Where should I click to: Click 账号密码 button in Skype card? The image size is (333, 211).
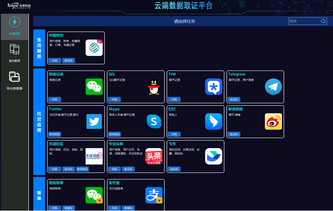114,134
